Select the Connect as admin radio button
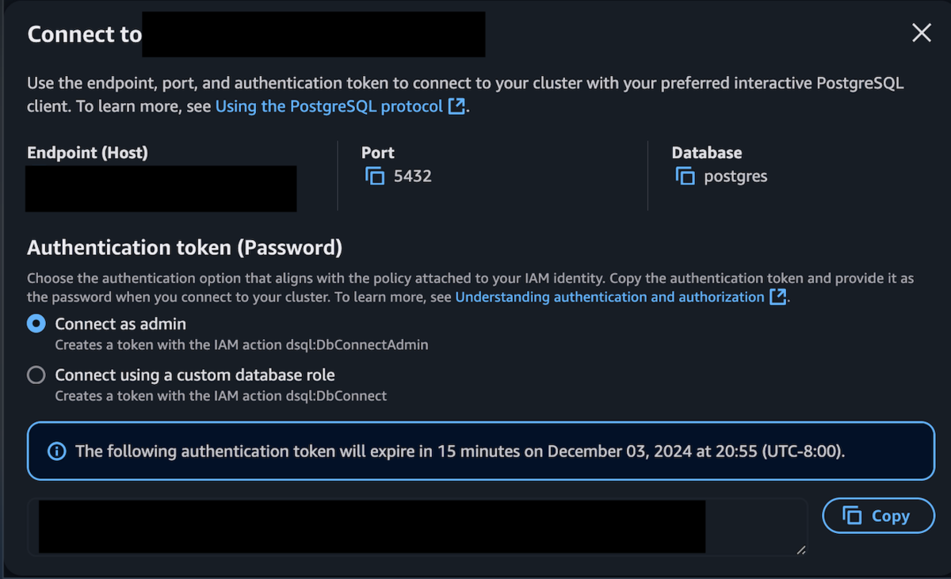 pyautogui.click(x=36, y=324)
